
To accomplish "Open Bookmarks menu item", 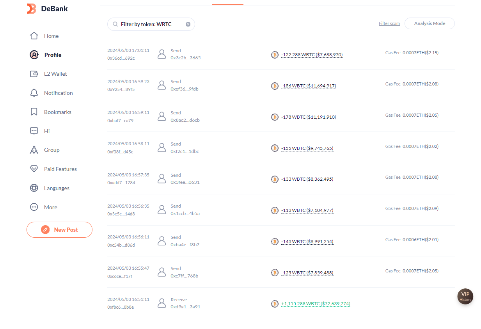I will tap(58, 112).
